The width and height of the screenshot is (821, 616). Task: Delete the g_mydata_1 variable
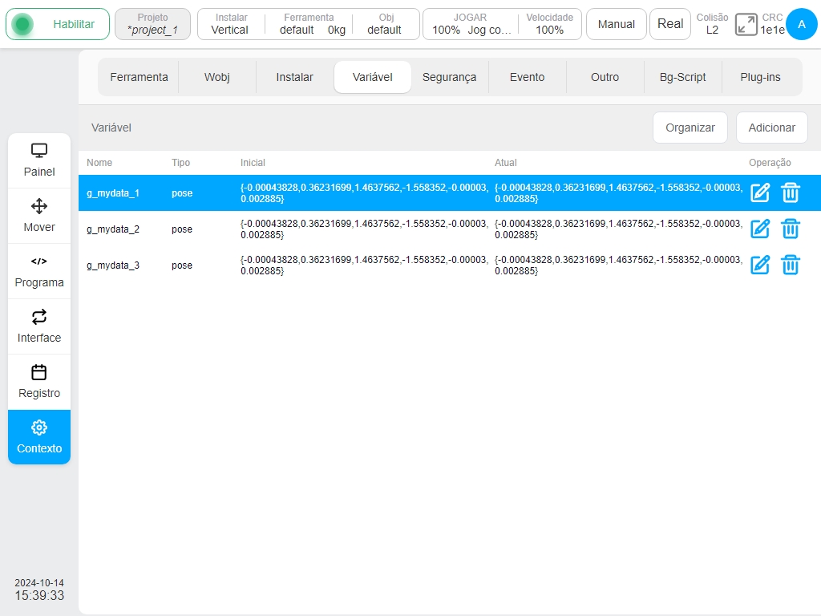click(791, 192)
